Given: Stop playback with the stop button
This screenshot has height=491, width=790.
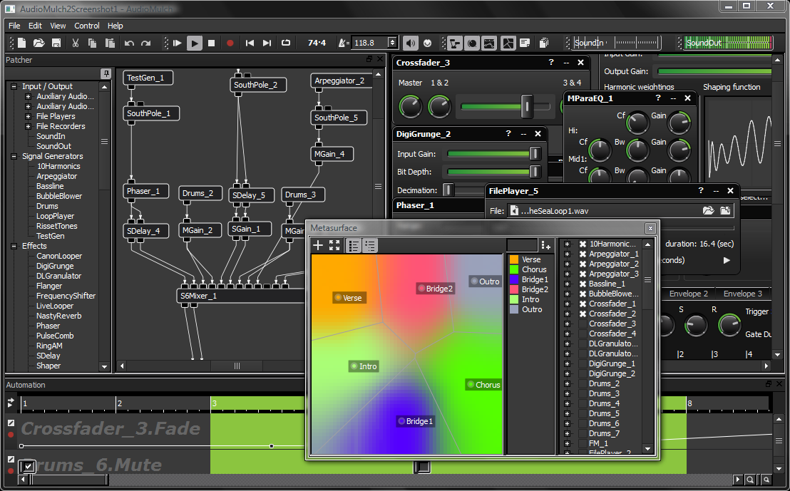Looking at the screenshot, I should [x=212, y=43].
